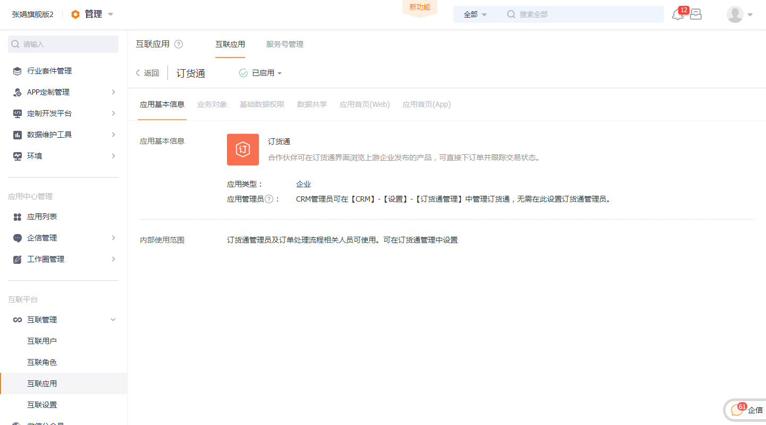Viewport: 766px width, 425px height.
Task: Select the 业务对象 tab
Action: click(212, 104)
